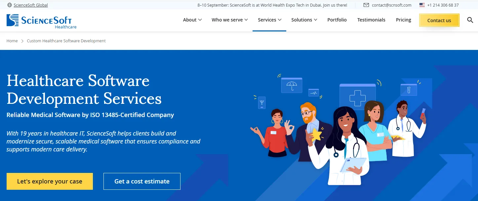Click the Healthcare Software Development Services heading
Viewport: 478px width, 201px height.
[84, 90]
